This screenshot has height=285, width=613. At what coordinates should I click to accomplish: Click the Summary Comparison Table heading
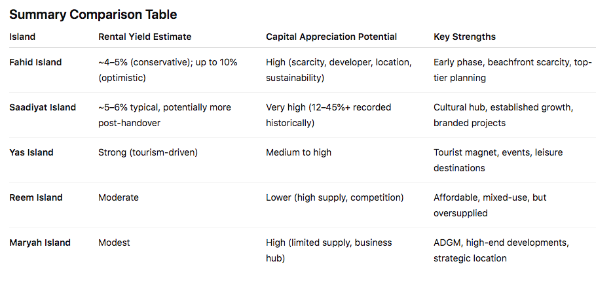tap(93, 15)
